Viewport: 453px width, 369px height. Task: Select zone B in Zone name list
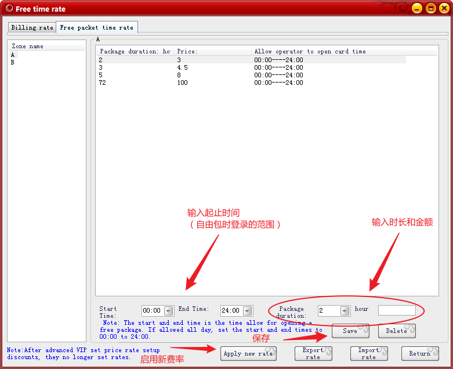click(x=13, y=62)
